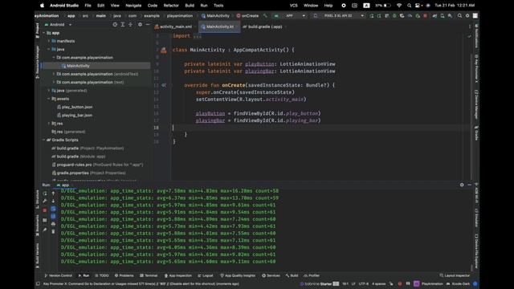Click the Down the Stack Trace arrow
Viewport: 514px width, 289px height.
click(x=53, y=201)
